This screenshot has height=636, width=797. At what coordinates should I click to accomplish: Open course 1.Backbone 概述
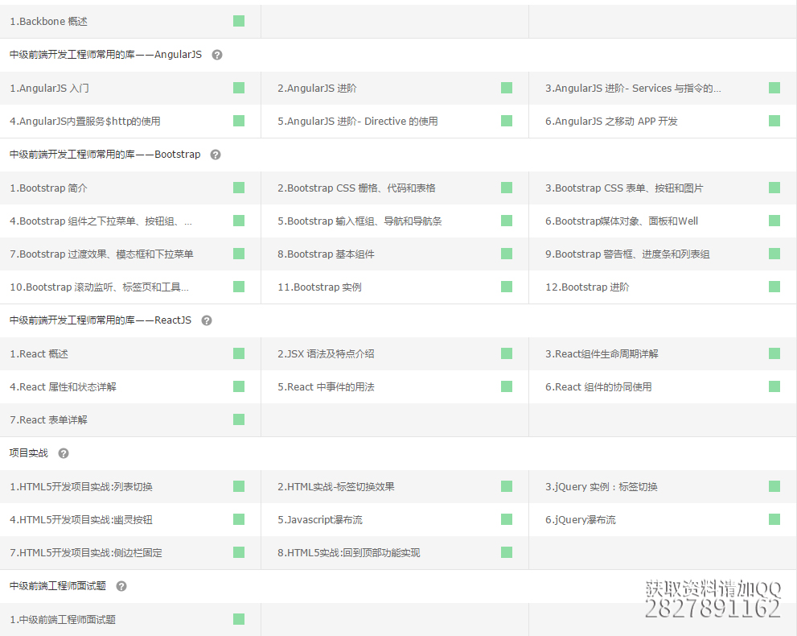(49, 22)
